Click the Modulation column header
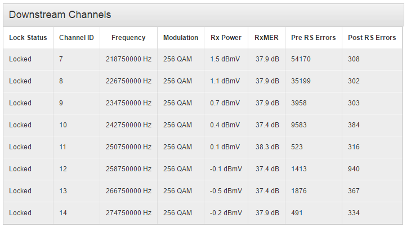Screen dimensions: 411x231 pyautogui.click(x=181, y=38)
